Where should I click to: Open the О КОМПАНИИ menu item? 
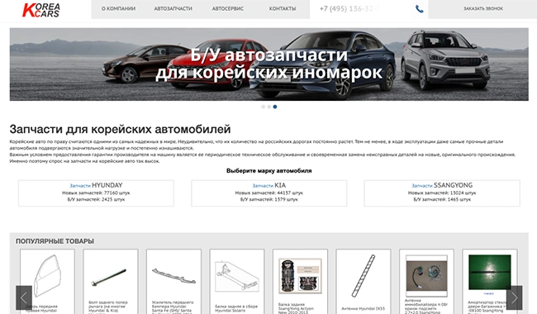pyautogui.click(x=118, y=9)
